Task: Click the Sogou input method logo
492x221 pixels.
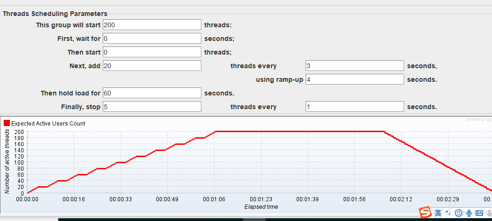Action: (x=425, y=213)
